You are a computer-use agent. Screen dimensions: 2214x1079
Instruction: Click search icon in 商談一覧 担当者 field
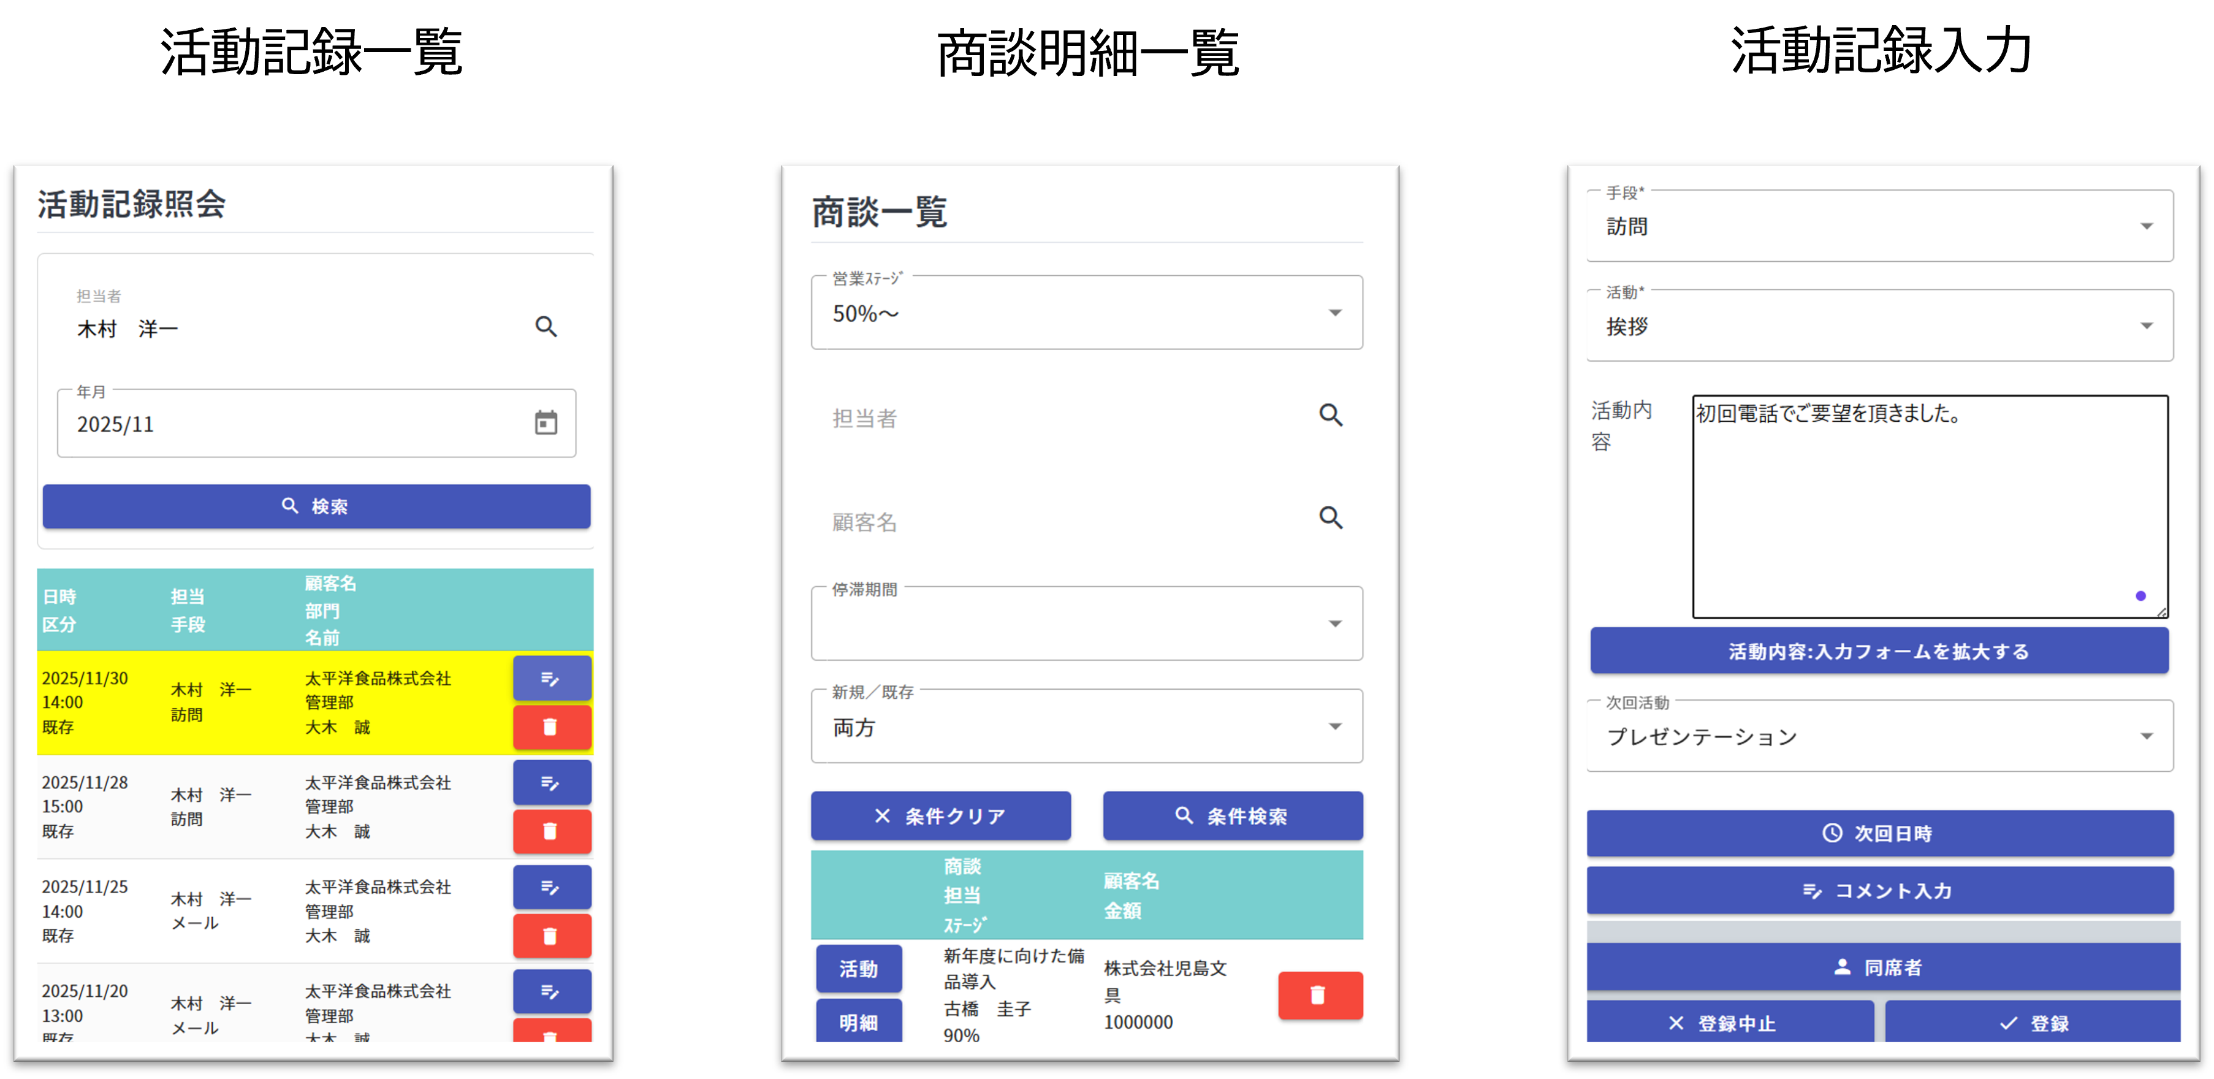point(1331,415)
